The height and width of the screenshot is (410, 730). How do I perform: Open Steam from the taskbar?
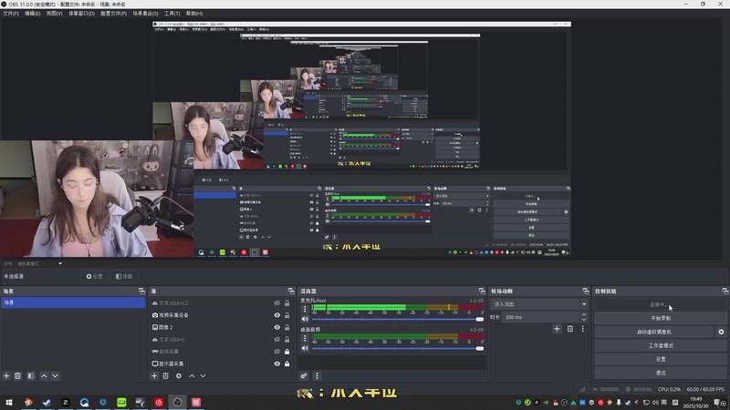(47, 402)
